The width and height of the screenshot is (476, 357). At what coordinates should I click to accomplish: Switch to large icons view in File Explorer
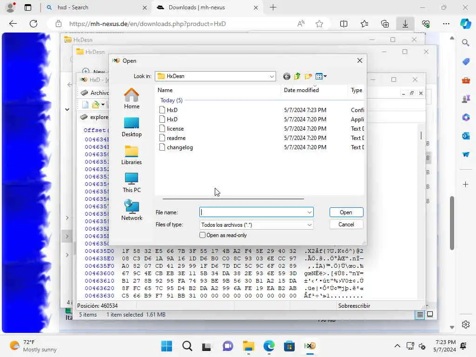(x=430, y=314)
